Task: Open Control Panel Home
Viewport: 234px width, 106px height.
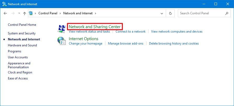Action: pos(22,25)
